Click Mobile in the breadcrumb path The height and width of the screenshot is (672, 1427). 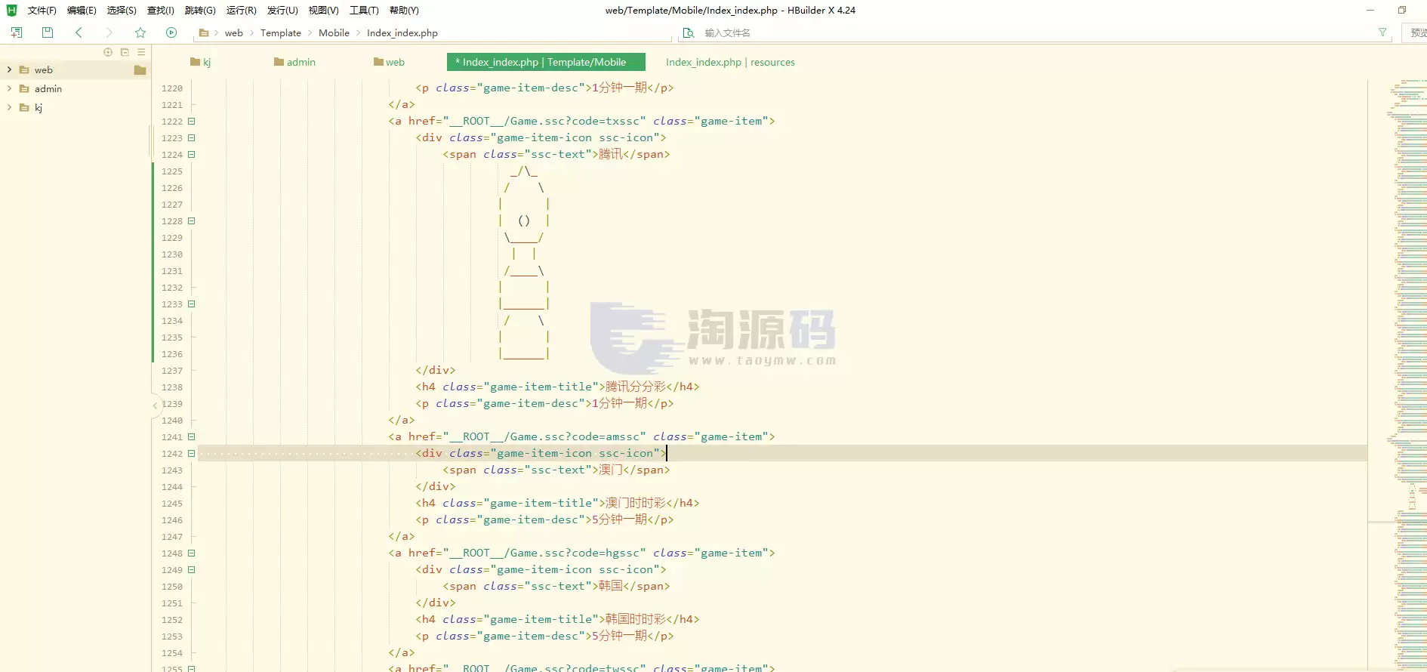pos(334,33)
